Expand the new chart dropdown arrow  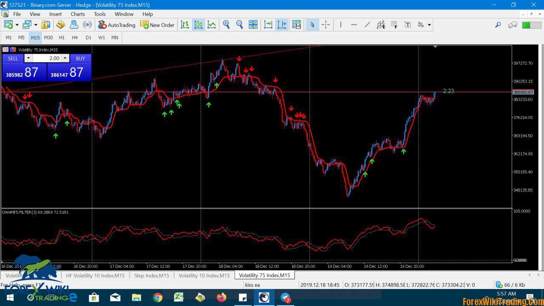17,25
